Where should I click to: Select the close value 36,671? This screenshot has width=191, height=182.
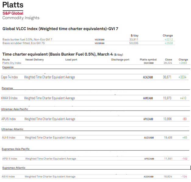(x=167, y=77)
